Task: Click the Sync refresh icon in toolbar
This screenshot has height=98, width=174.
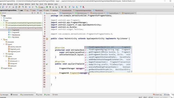Action: (3, 7)
